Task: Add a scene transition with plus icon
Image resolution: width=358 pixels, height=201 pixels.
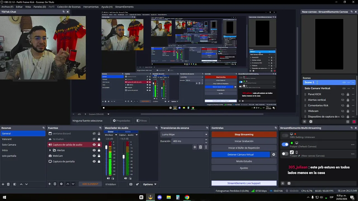Action: pyautogui.click(x=195, y=147)
